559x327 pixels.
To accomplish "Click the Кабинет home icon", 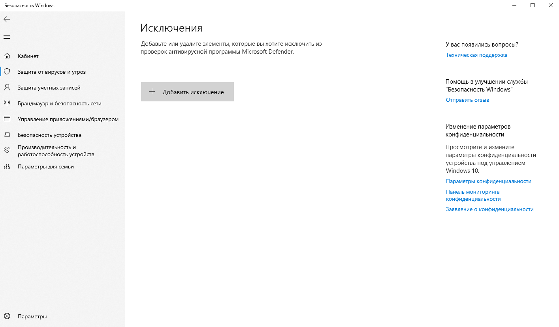I will point(7,56).
